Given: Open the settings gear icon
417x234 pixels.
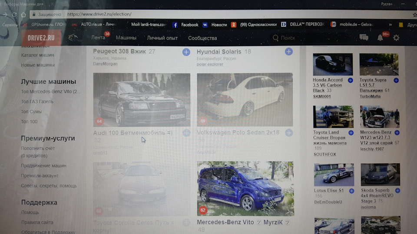Looking at the screenshot, I should click(396, 38).
